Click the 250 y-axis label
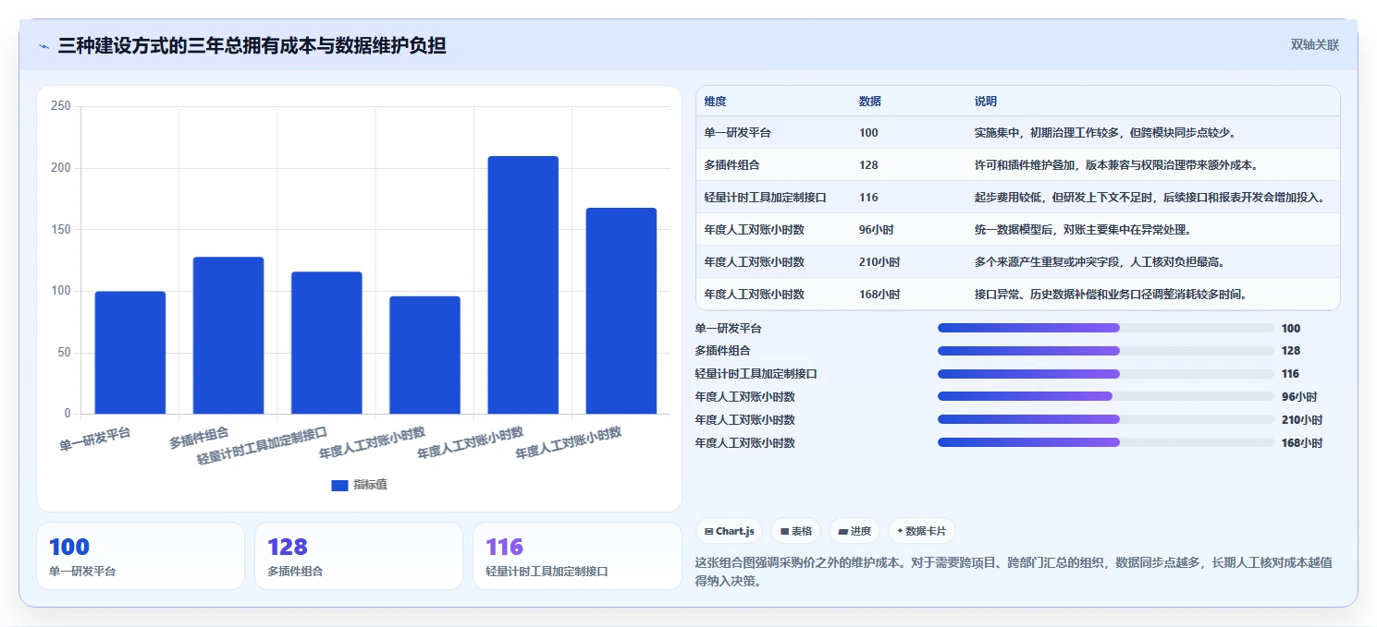Screen dimensions: 1377x627 [61, 106]
